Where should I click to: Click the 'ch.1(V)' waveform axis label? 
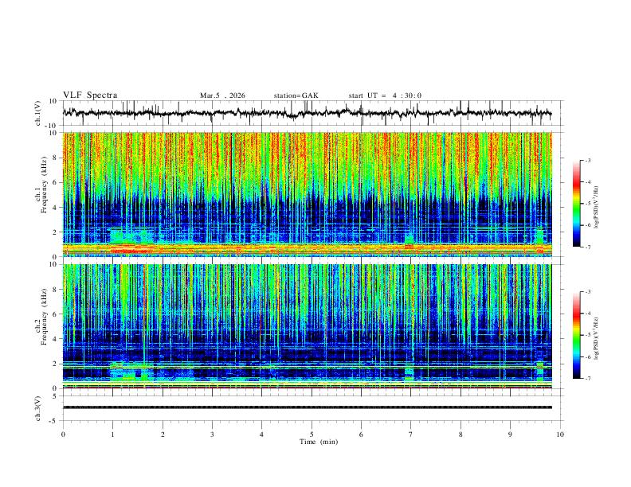tap(38, 113)
